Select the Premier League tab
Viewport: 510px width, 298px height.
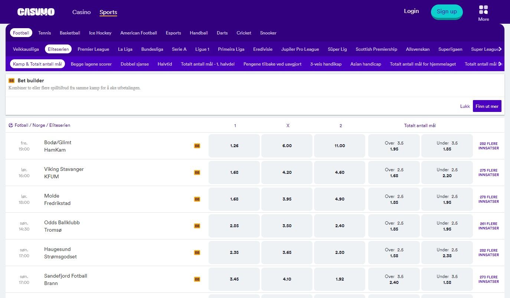point(93,49)
